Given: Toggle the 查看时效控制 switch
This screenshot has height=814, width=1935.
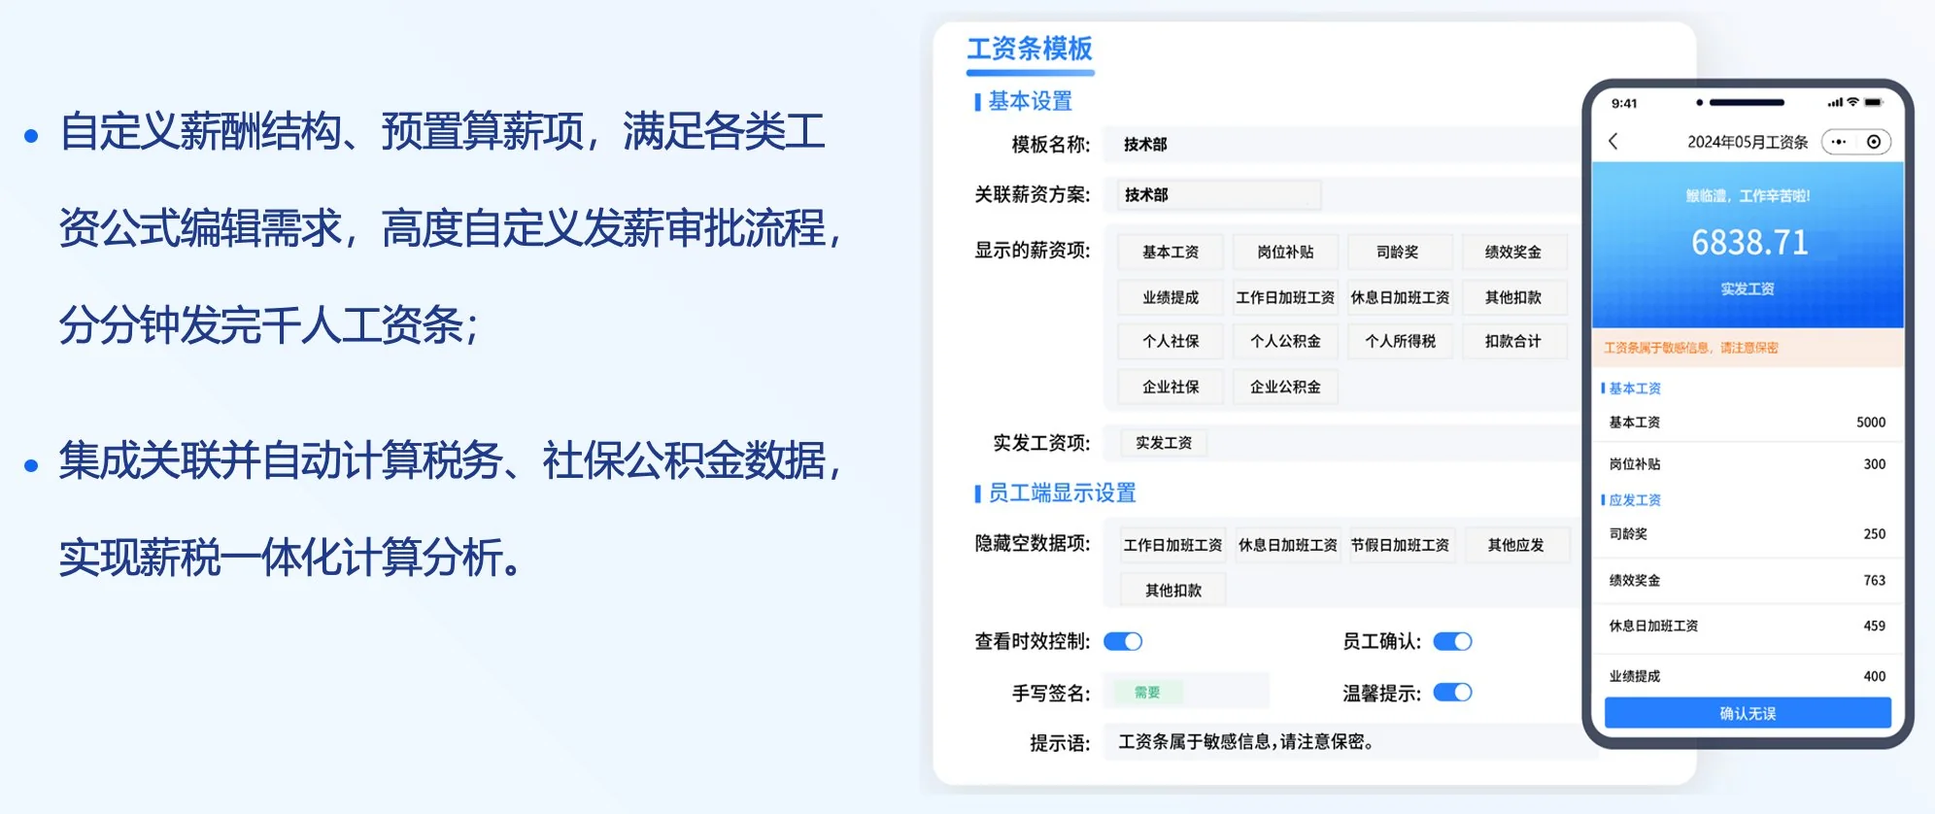Looking at the screenshot, I should coord(1123,641).
